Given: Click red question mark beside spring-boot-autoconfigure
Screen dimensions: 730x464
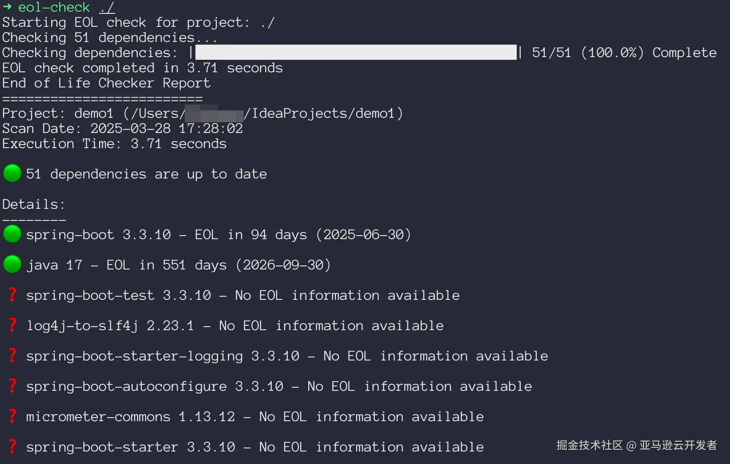Looking at the screenshot, I should click(12, 385).
